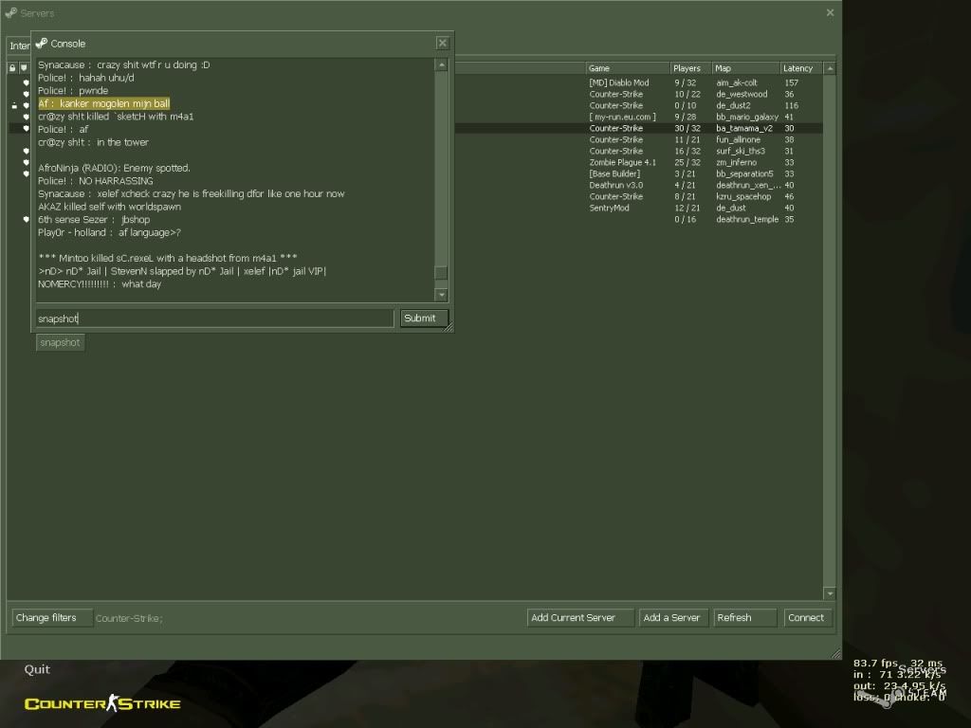The height and width of the screenshot is (728, 971).
Task: Click the 'NOMERCY!!!!!!!!! : what day' console line
Action: pos(99,284)
